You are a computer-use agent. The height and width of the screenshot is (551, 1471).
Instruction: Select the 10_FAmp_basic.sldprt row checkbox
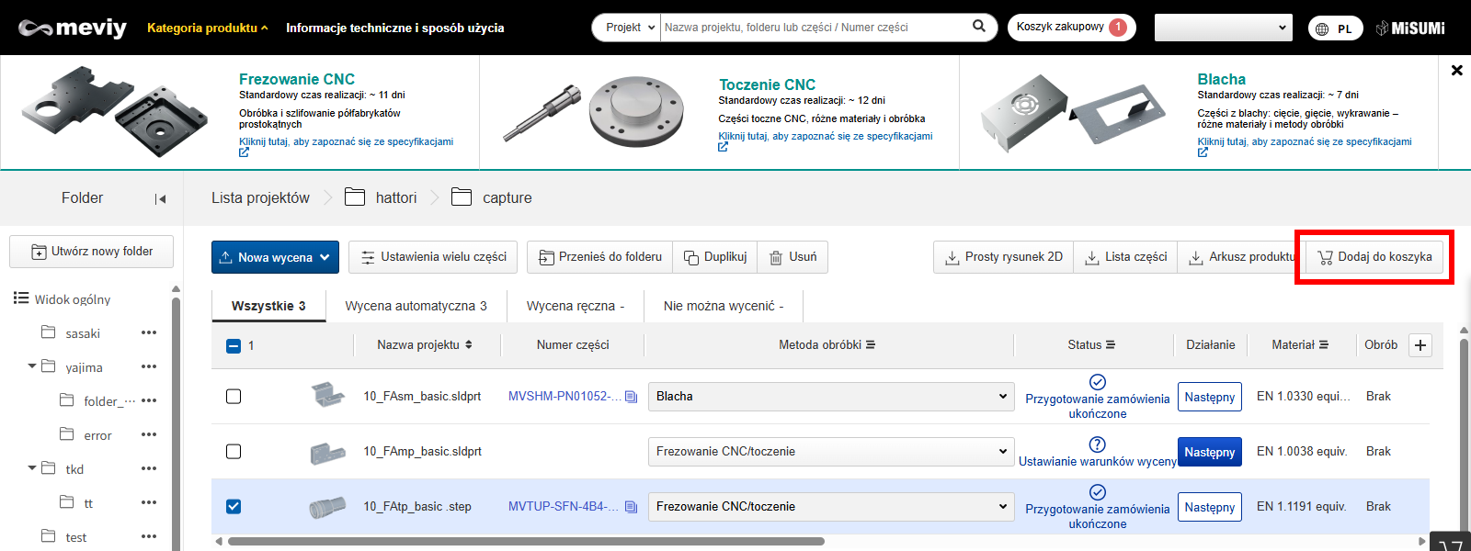(x=234, y=452)
